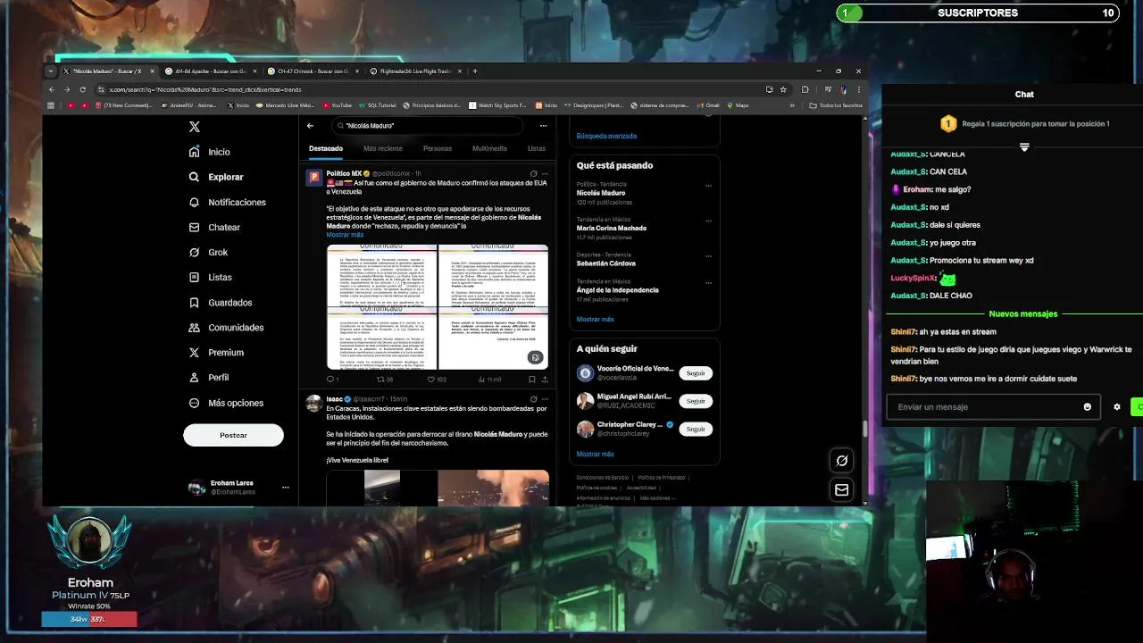Viewport: 1143px width, 643px height.
Task: Switch to Personas tab
Action: point(438,148)
